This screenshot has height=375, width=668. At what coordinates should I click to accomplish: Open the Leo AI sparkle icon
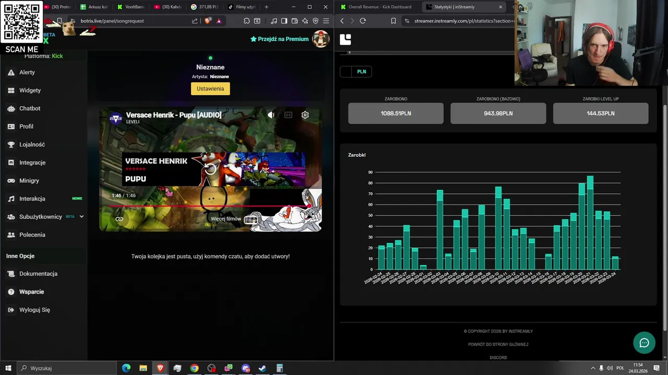pos(305,21)
